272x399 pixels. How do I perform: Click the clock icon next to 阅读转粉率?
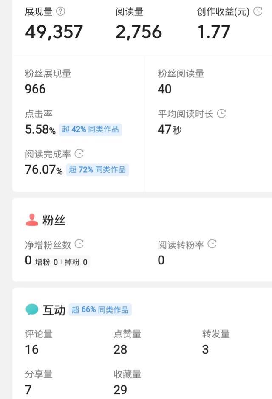coord(212,244)
